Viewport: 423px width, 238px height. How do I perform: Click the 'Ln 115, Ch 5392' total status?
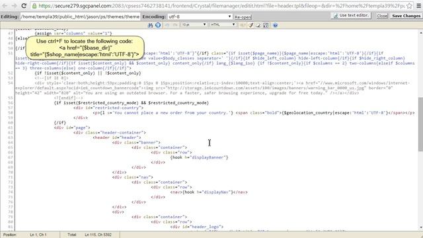coord(98,235)
